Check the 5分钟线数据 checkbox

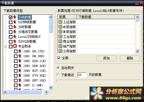[x=11, y=22]
